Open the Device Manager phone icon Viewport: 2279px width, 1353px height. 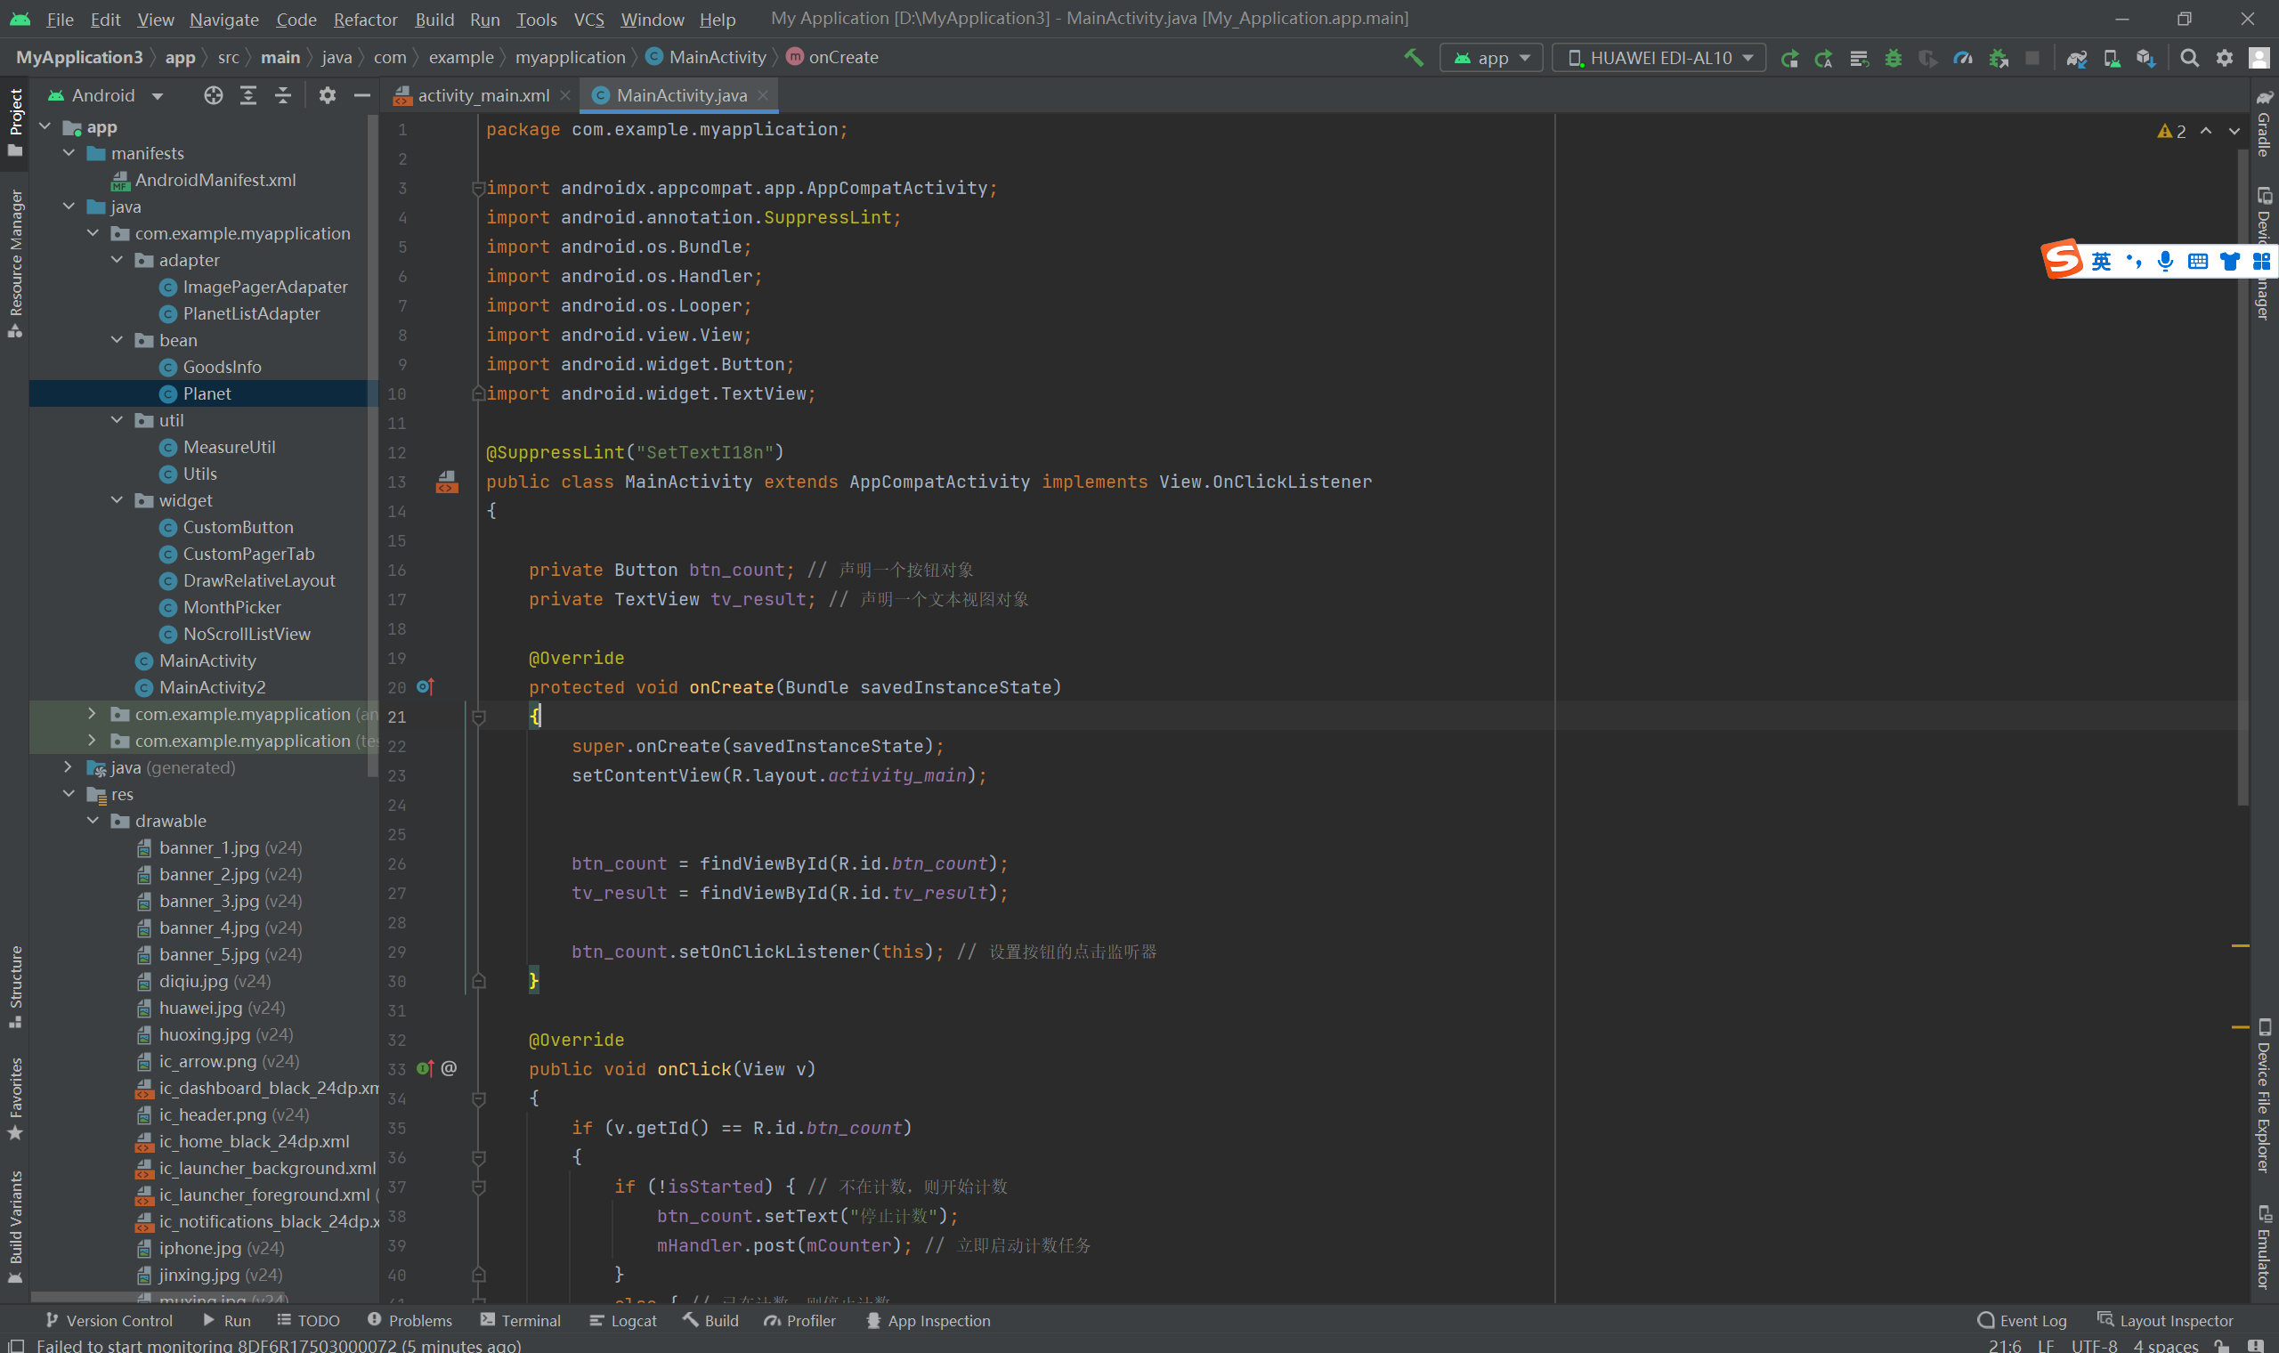(x=2112, y=59)
